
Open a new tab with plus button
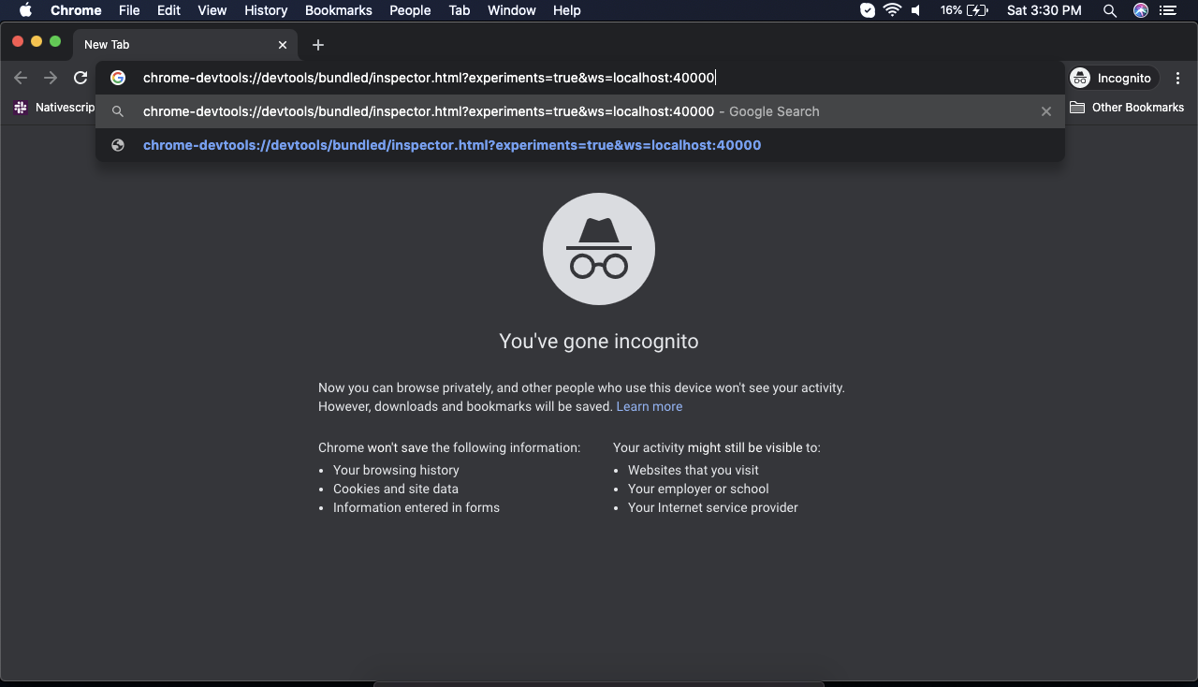[317, 44]
